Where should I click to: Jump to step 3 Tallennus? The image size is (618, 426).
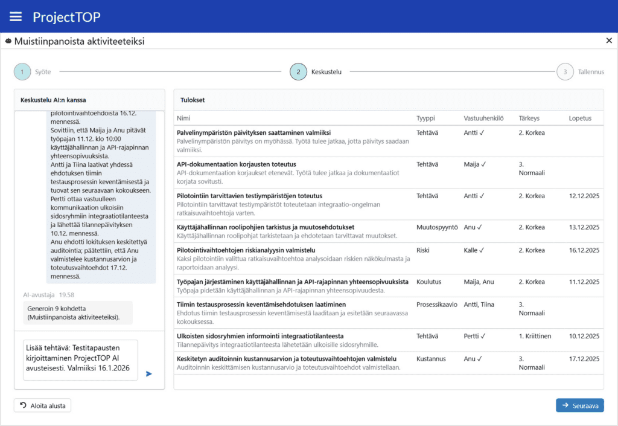coord(565,72)
